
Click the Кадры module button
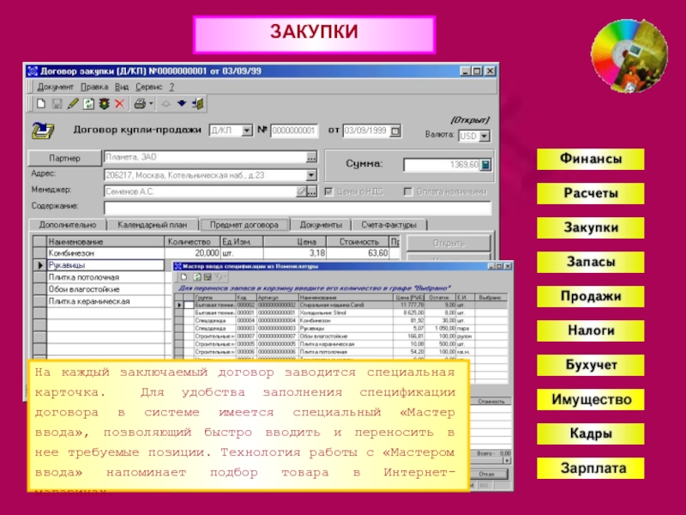click(x=591, y=433)
